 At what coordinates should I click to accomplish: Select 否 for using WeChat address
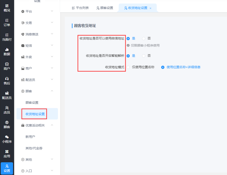[144, 38]
